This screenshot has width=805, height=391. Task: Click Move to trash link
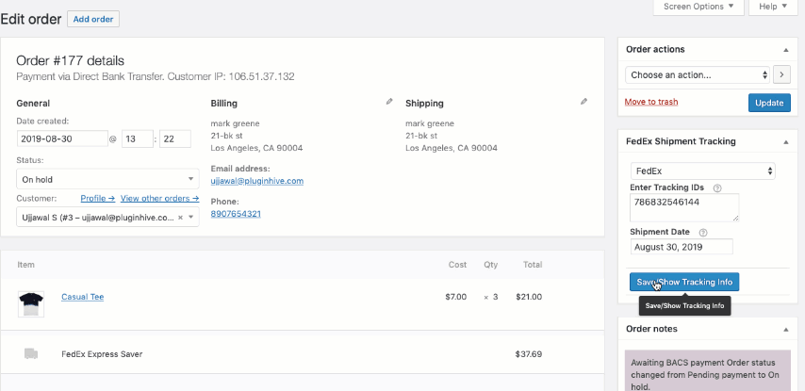tap(651, 102)
